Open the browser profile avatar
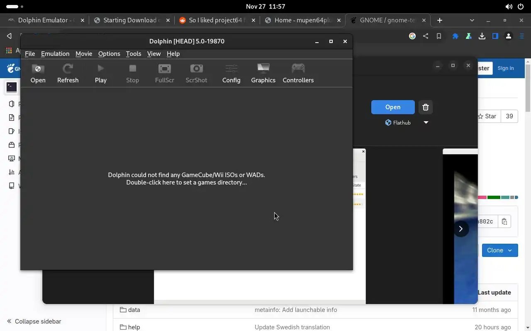 509,36
